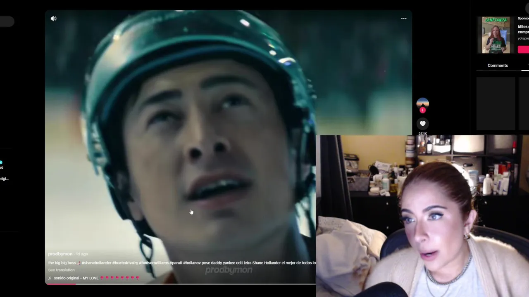This screenshot has width=529, height=297.
Task: Click the Sponsored ad title text
Action: [523, 29]
